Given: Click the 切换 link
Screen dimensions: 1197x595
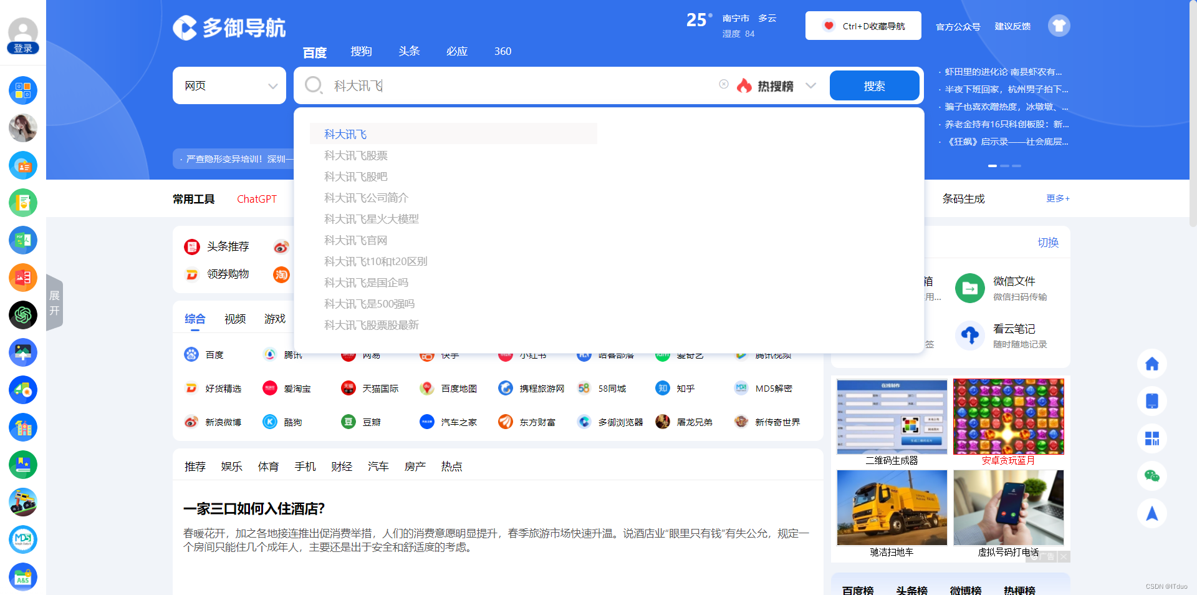Looking at the screenshot, I should click(x=1048, y=242).
